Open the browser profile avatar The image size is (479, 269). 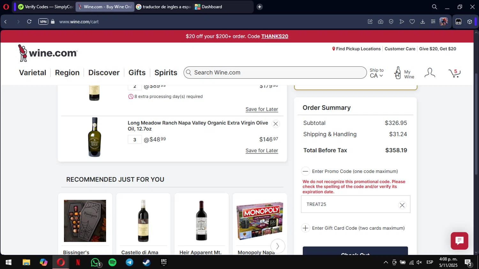[x=444, y=22]
